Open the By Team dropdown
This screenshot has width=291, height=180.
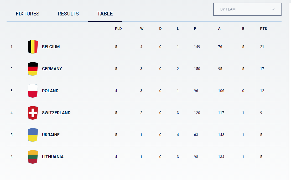[x=247, y=9]
